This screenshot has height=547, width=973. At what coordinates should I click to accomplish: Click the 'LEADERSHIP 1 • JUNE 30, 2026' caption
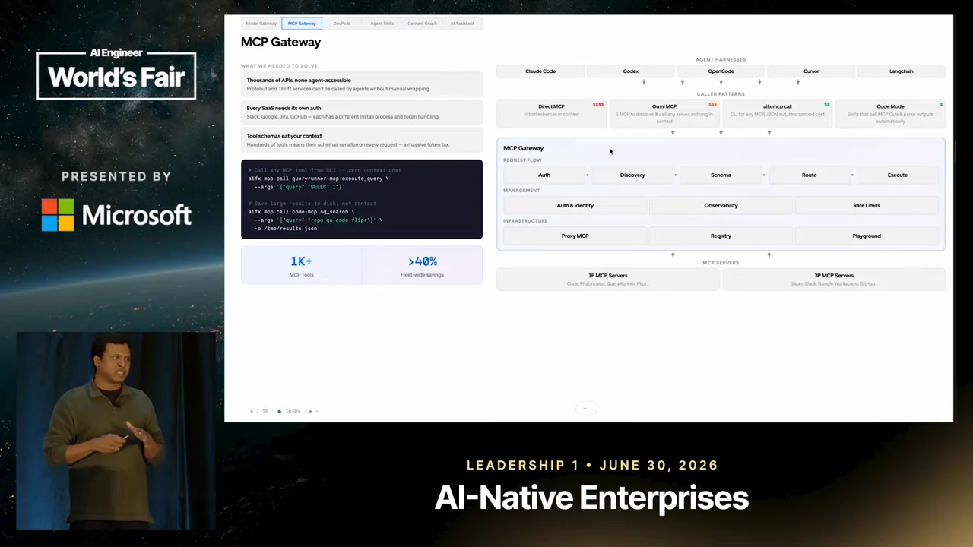[592, 465]
